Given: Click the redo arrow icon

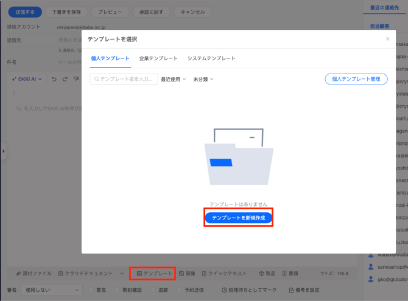Looking at the screenshot, I should 65,79.
